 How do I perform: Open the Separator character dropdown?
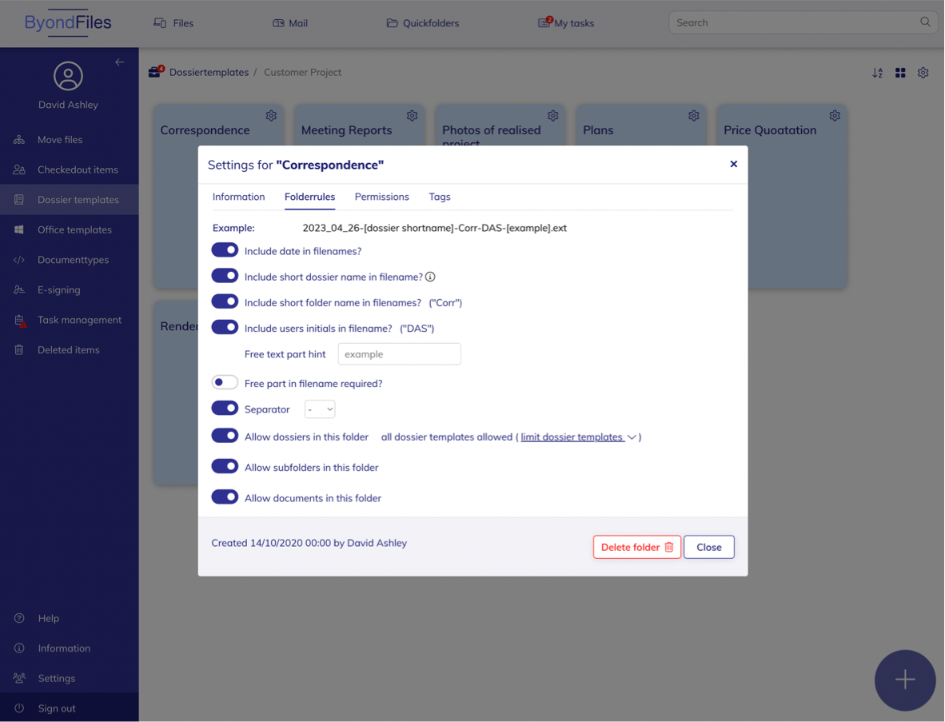(320, 409)
